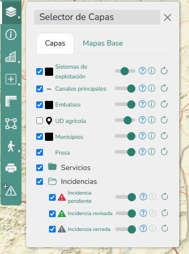Adjust Incidencia pendiente opacity slider
The image size is (189, 254).
click(126, 197)
